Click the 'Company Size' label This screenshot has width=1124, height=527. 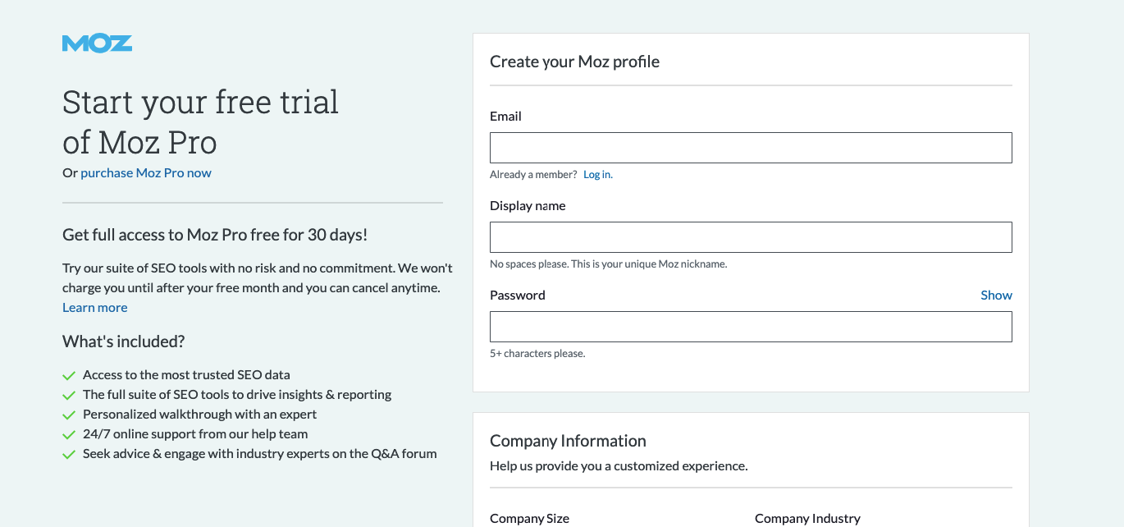[529, 519]
